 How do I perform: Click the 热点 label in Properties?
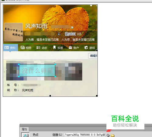coord(36,135)
